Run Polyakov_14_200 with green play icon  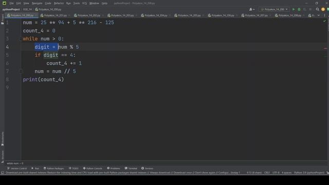coord(294,9)
